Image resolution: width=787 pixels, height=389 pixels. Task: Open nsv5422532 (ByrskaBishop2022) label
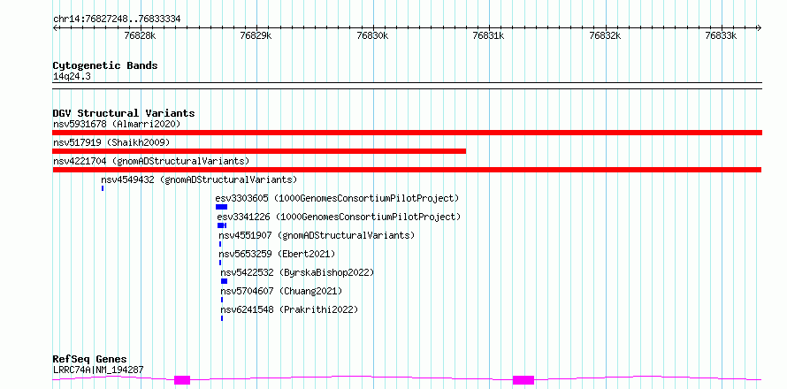[x=298, y=272]
